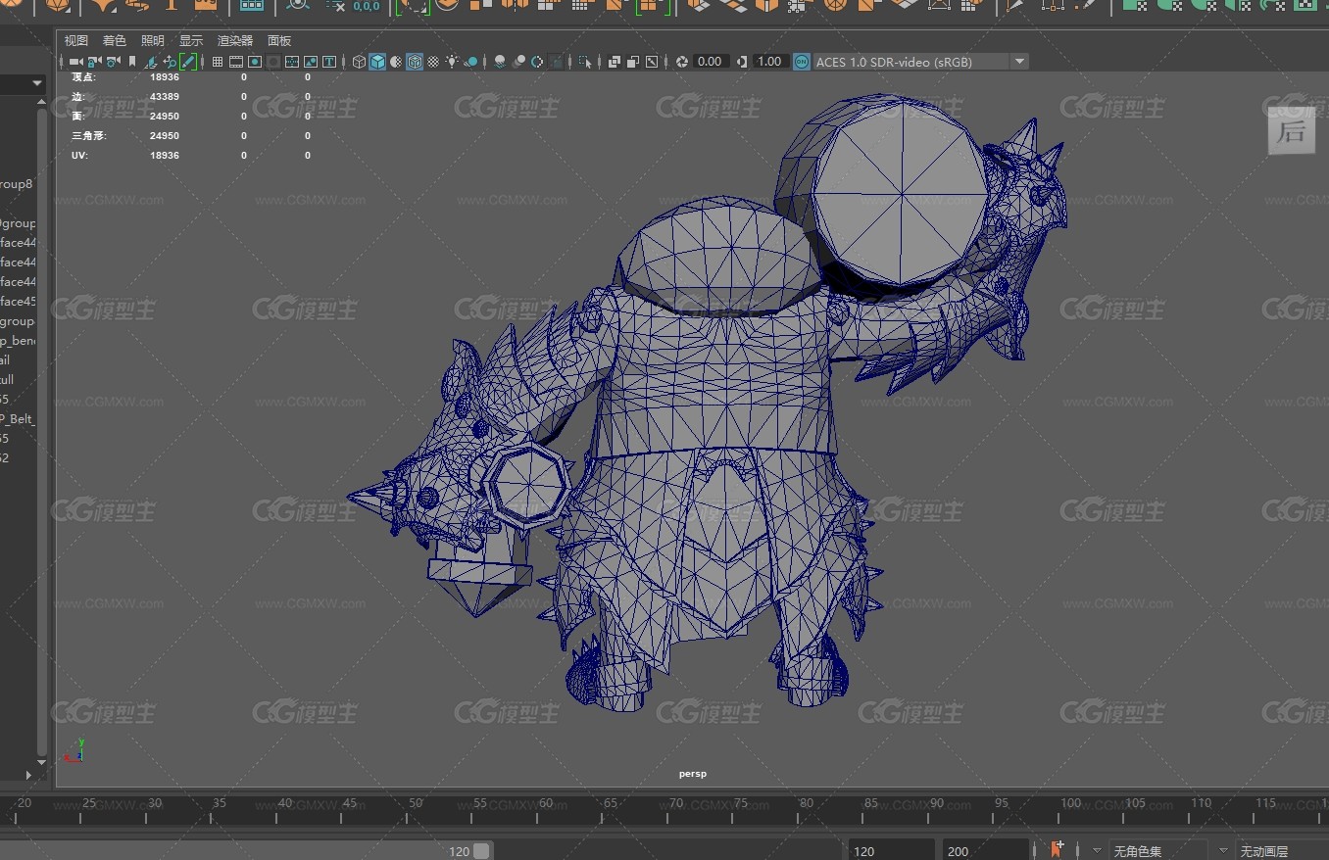Click the range slider end handle near 120
Viewport: 1329px width, 860px height.
tap(481, 851)
